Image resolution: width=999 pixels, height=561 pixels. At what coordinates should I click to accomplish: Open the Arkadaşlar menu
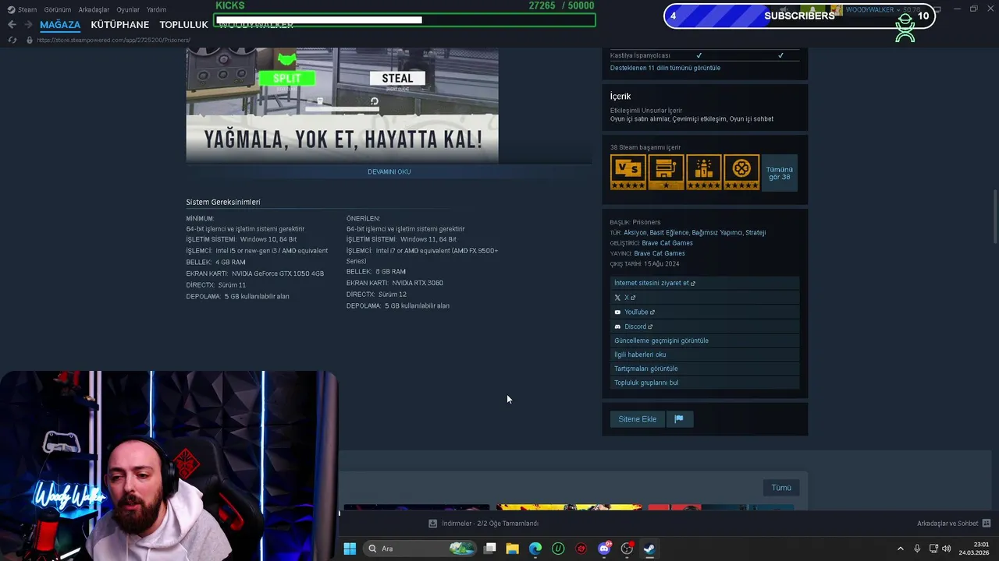point(94,9)
